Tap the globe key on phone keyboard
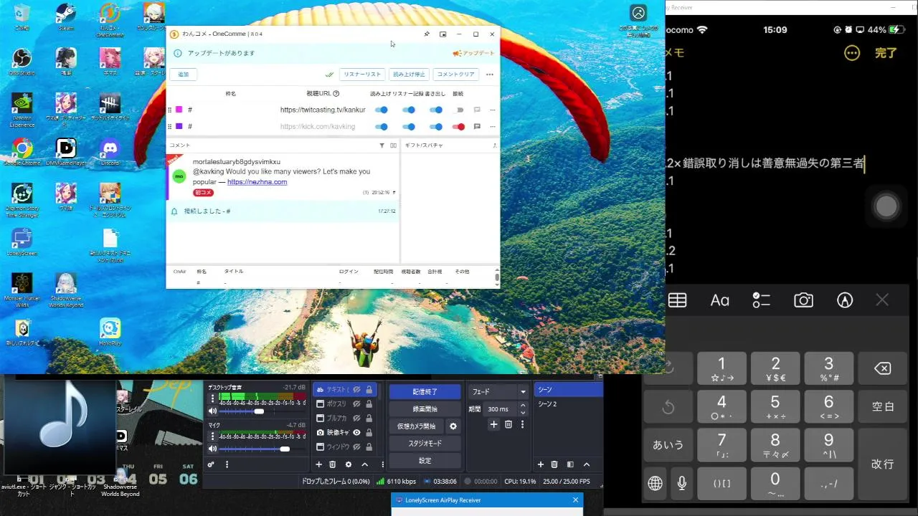Screen dimensions: 918x516 click(655, 483)
